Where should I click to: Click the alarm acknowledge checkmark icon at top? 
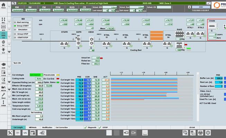(x=208, y=3)
